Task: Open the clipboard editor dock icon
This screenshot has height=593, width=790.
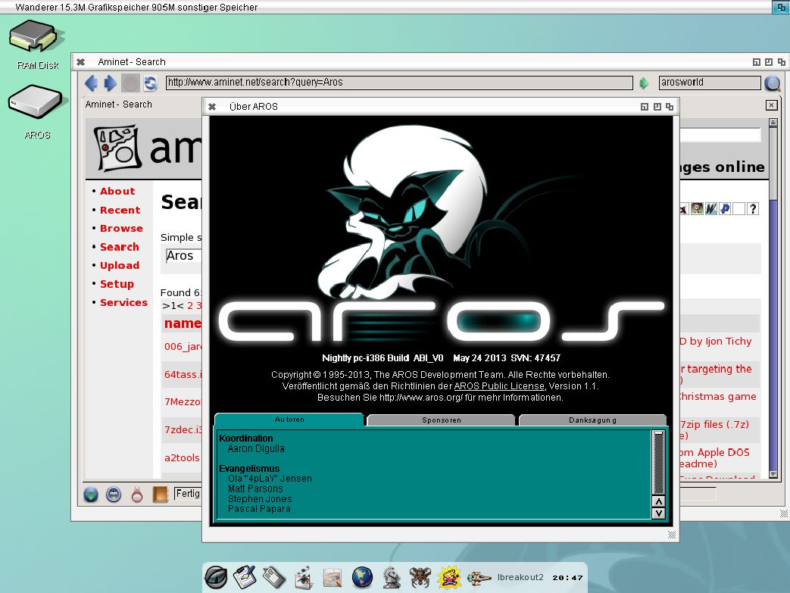Action: click(x=245, y=578)
